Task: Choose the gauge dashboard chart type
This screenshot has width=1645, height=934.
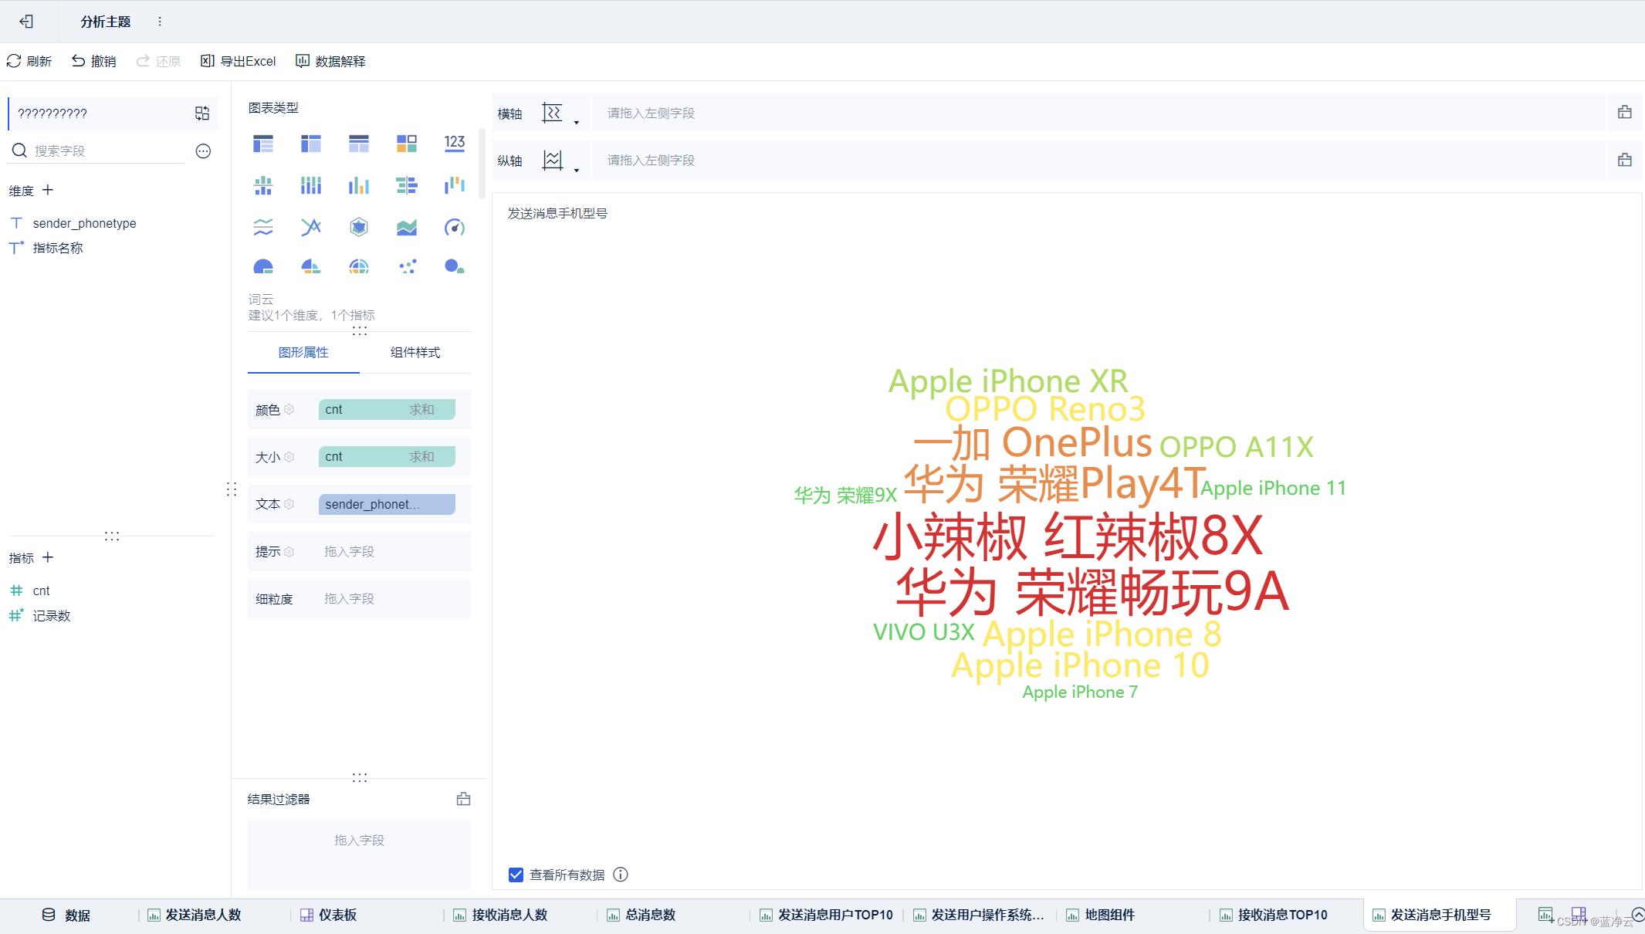Action: 455,227
